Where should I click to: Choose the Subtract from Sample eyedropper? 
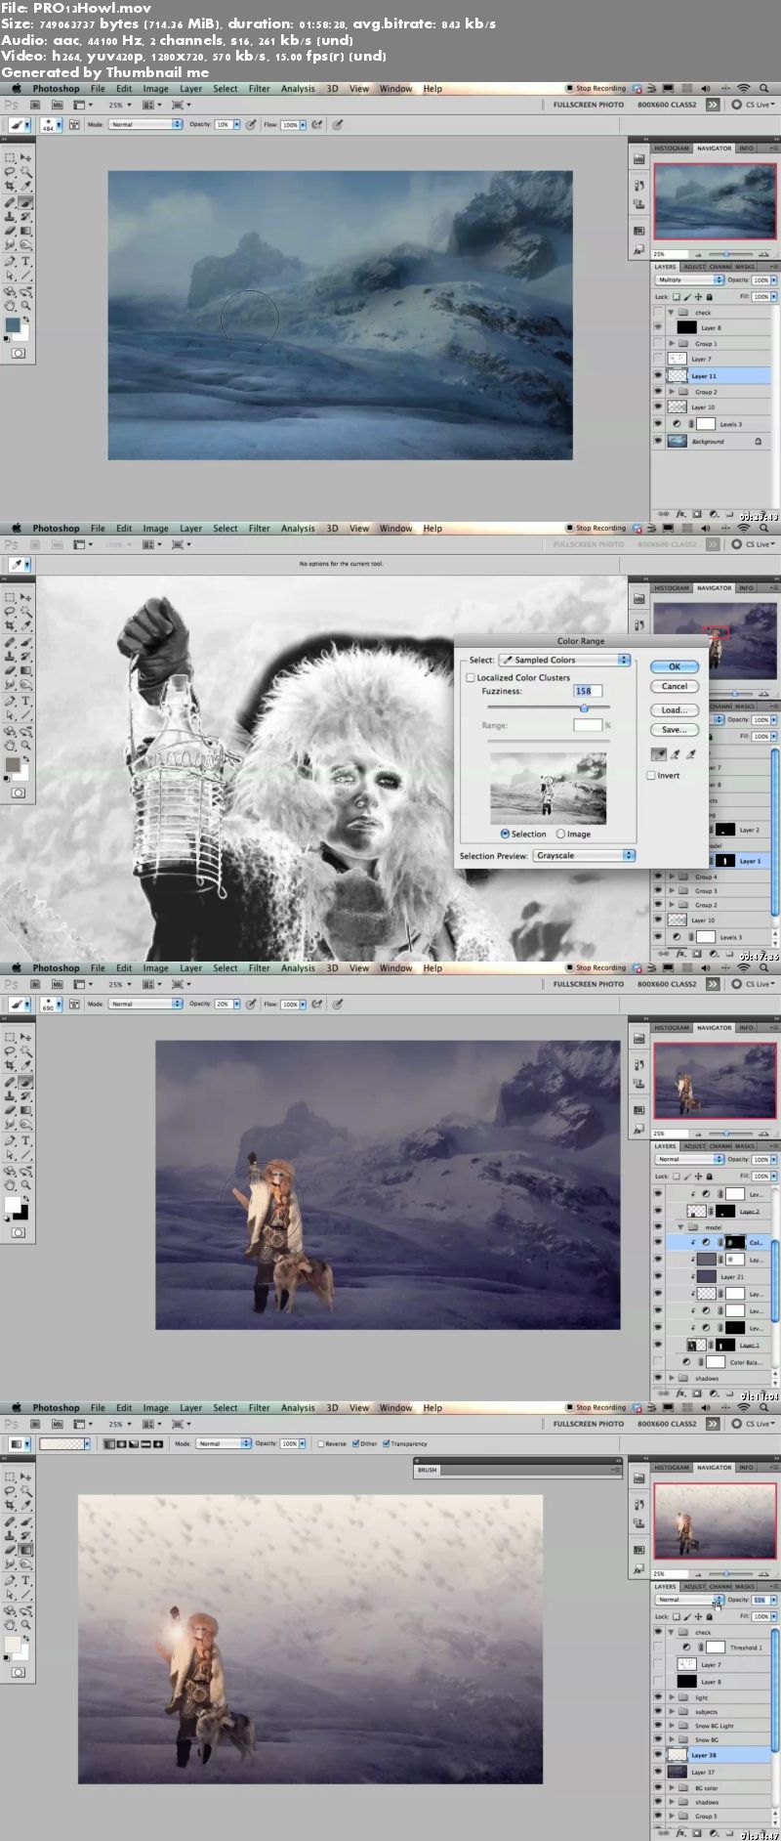point(691,754)
